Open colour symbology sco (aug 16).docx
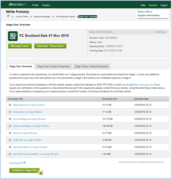Screen dimensions: 172x179 (31, 126)
